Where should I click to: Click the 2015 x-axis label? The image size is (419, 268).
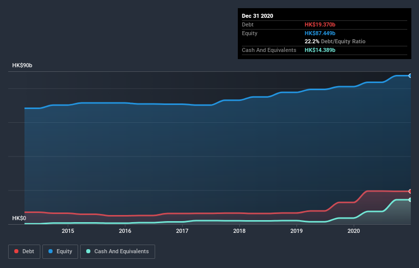click(68, 231)
